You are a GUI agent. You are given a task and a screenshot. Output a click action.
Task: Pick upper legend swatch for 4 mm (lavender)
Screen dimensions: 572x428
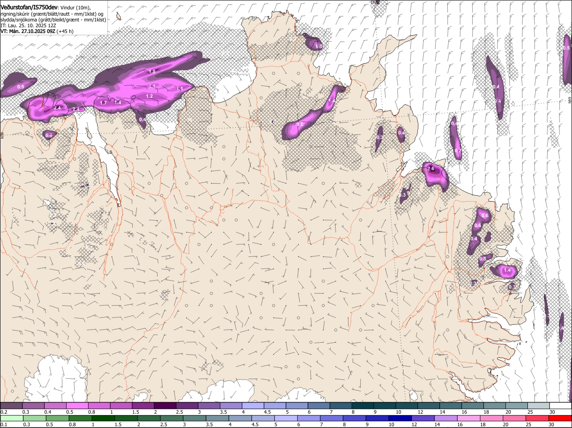(x=253, y=405)
